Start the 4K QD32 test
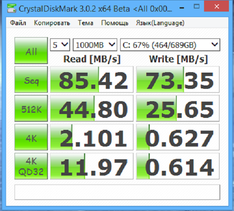The image size is (234, 211). pyautogui.click(x=31, y=166)
